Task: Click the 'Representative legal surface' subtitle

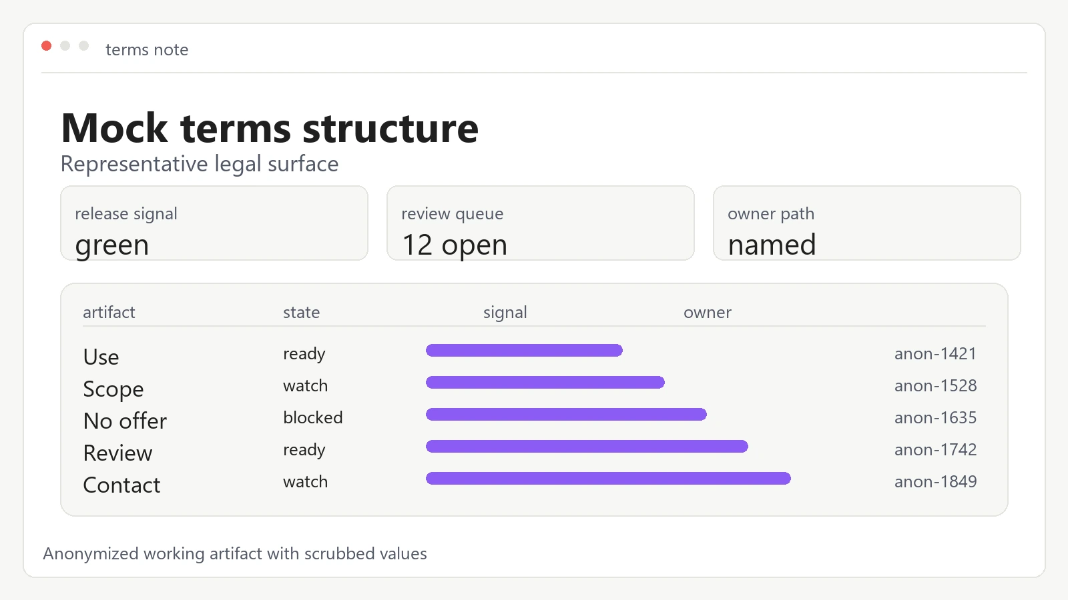Action: 200,164
